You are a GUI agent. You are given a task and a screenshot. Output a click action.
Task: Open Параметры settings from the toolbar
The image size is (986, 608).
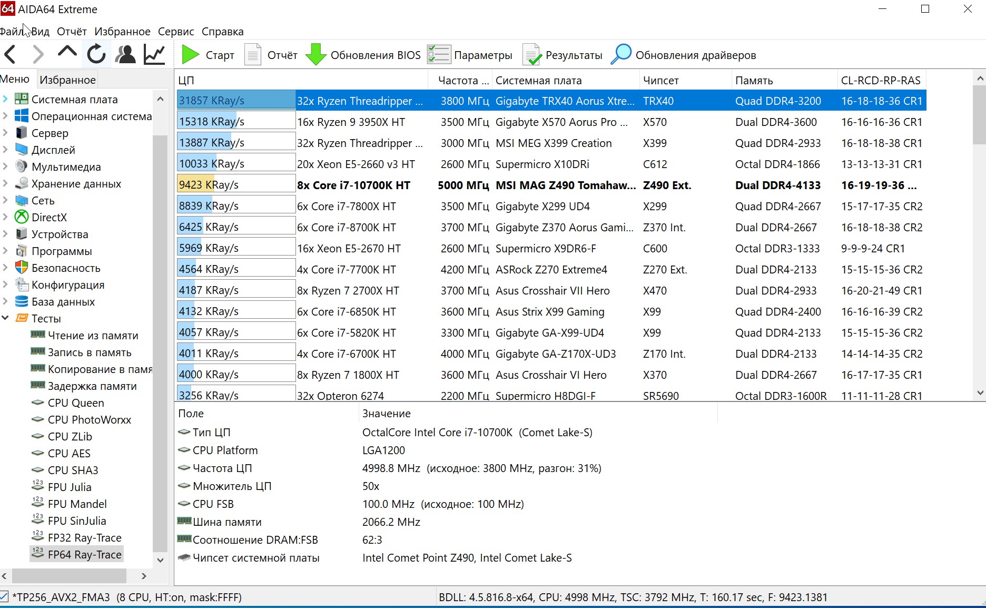[x=470, y=55]
